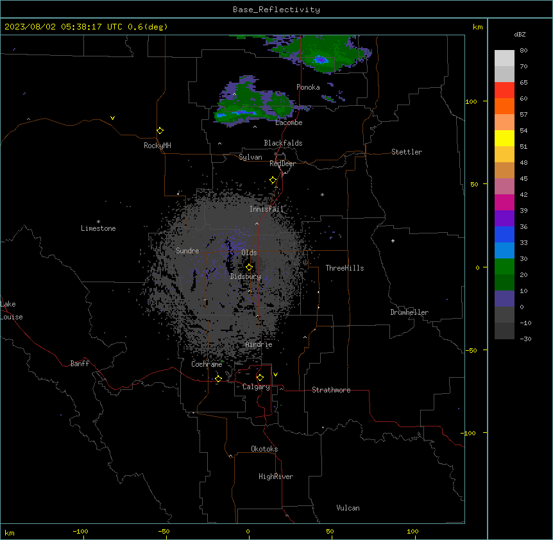Click the asterisk marker east of Innisfail

click(322, 194)
